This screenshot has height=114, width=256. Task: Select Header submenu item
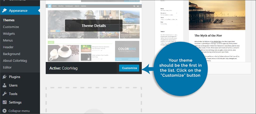click(x=8, y=47)
